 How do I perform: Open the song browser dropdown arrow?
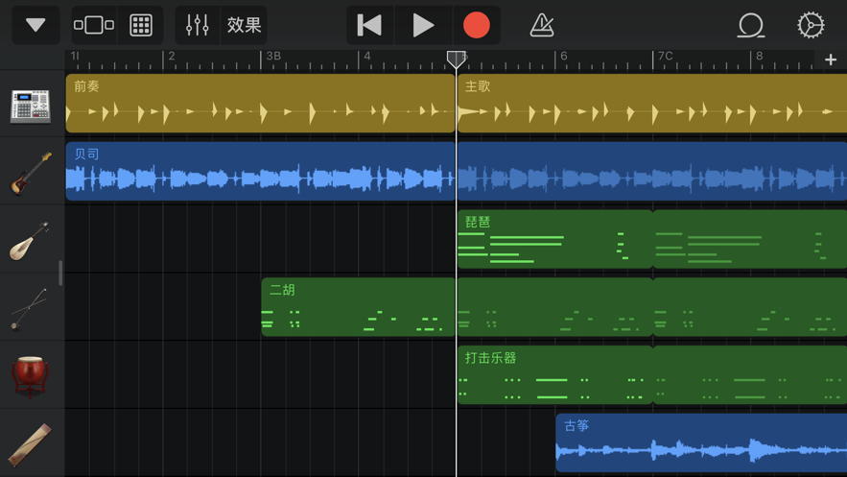coord(35,25)
